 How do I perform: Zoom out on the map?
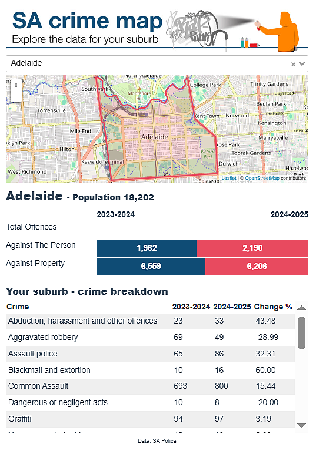pos(16,96)
